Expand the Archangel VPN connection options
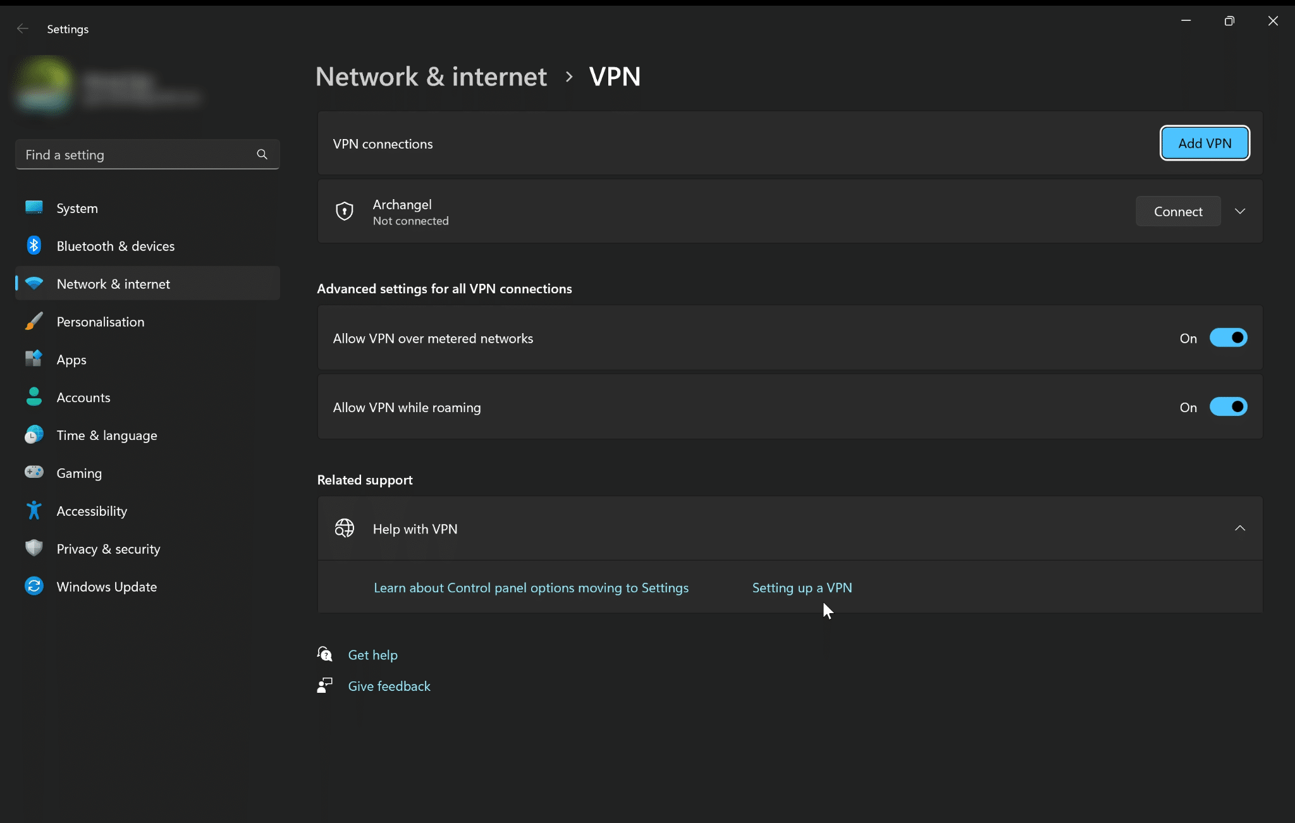Screen dimensions: 1295x823 (1240, 211)
